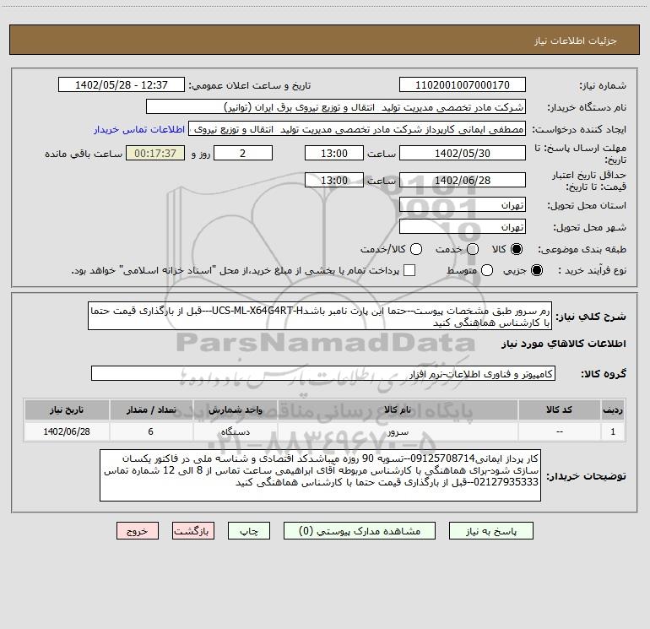
Task: Click the need date cell 1402/06/28
Action: pyautogui.click(x=67, y=431)
